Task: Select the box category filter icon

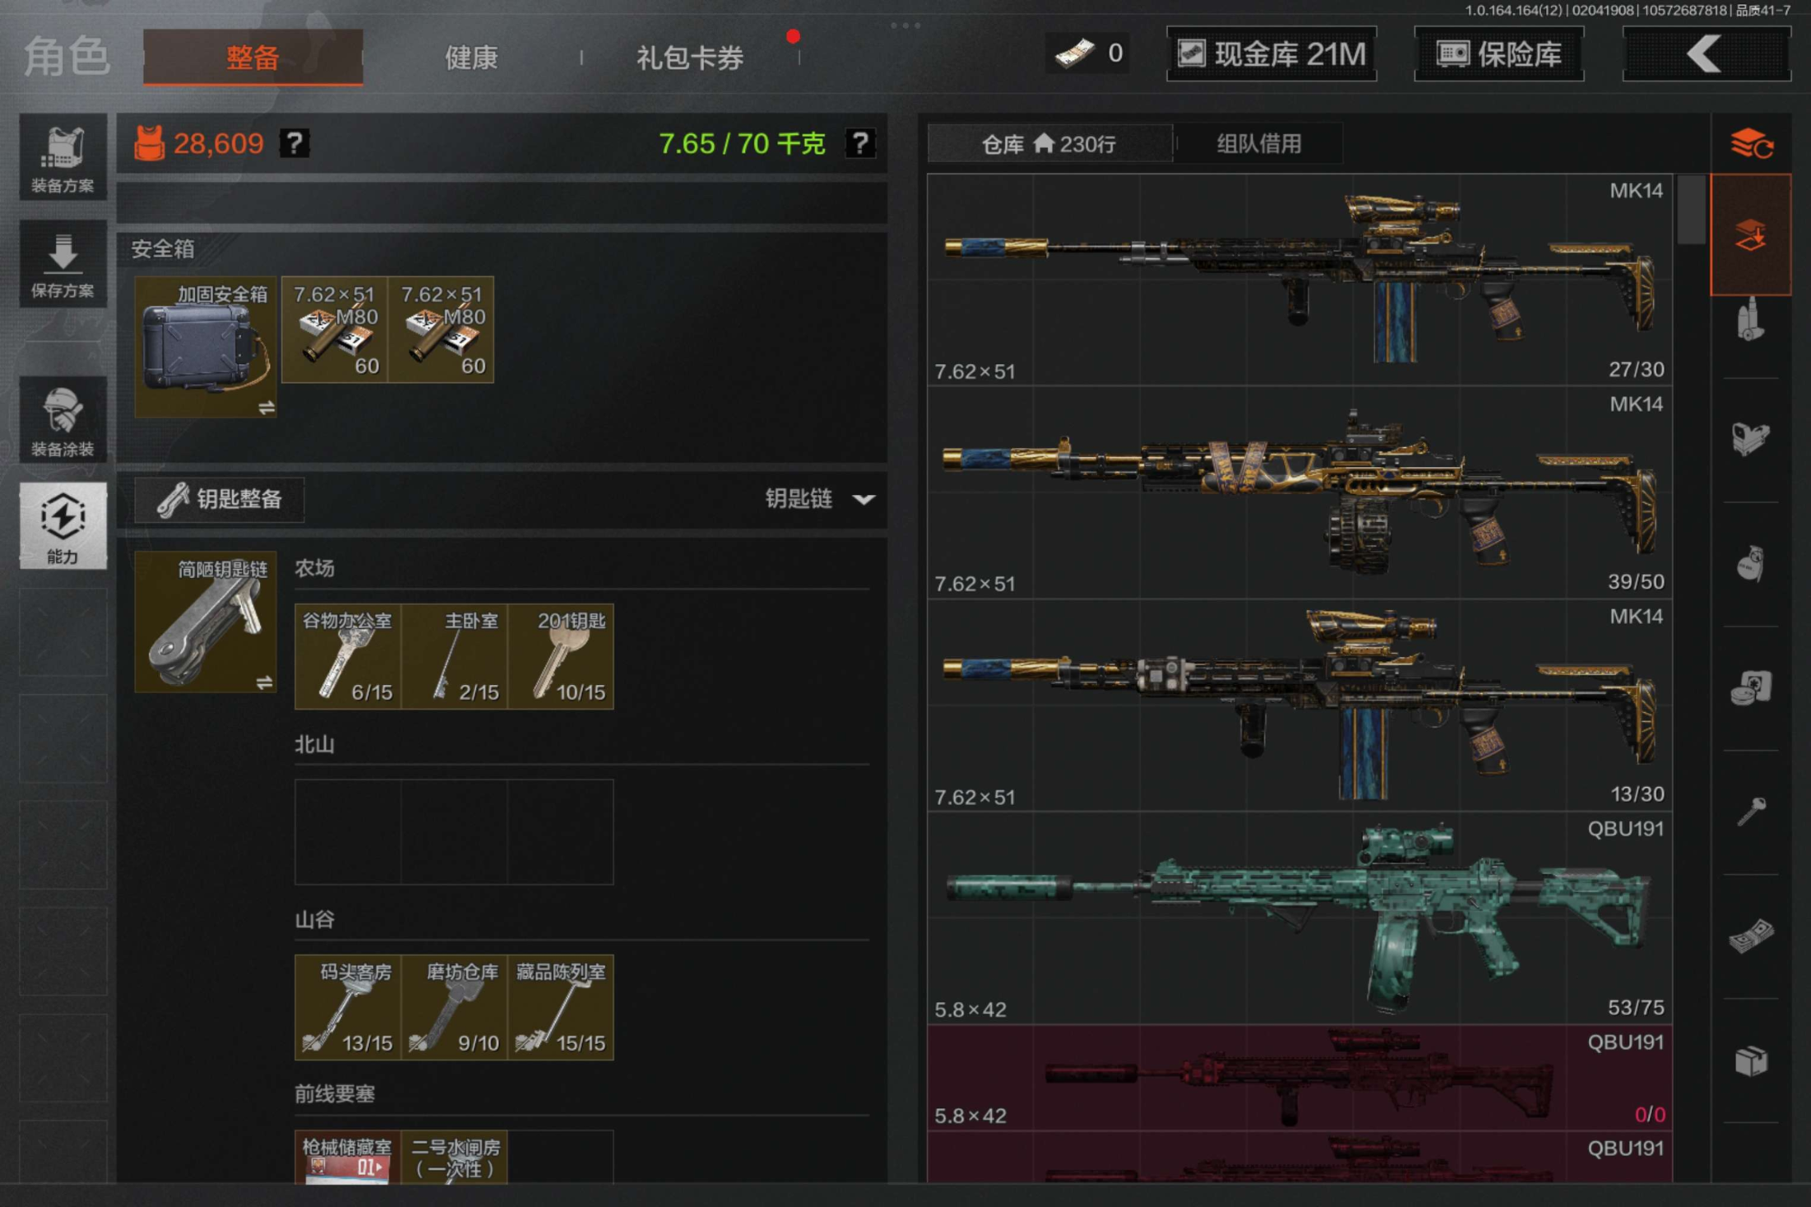Action: pyautogui.click(x=1750, y=1061)
